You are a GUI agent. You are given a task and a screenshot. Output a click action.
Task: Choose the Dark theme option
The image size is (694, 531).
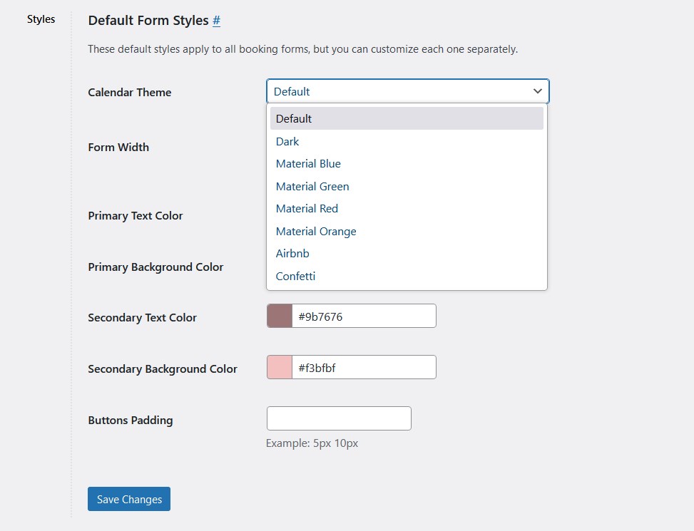pyautogui.click(x=407, y=142)
